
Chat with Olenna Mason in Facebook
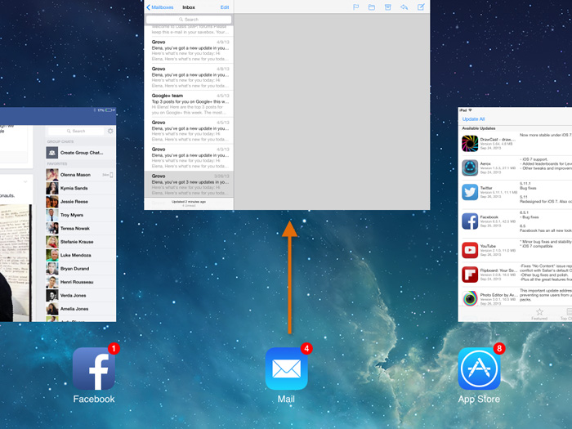81,175
